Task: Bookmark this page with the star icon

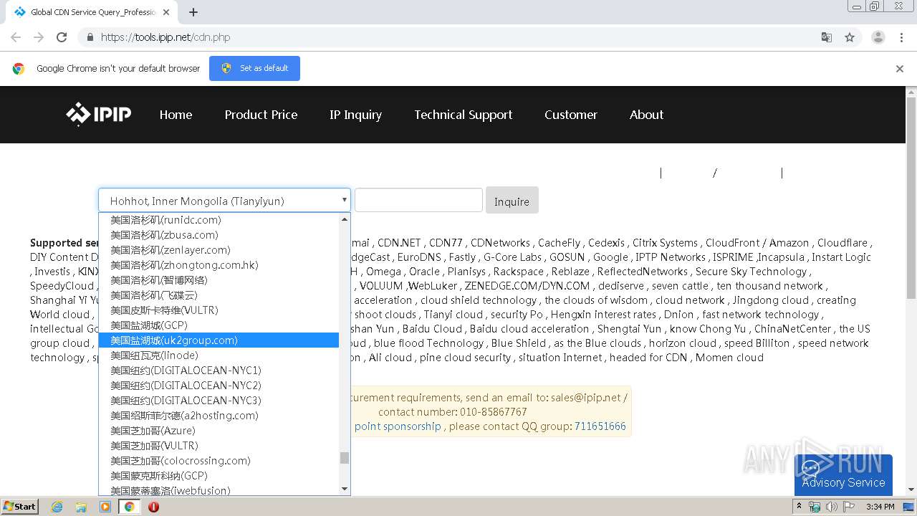Action: [x=850, y=37]
